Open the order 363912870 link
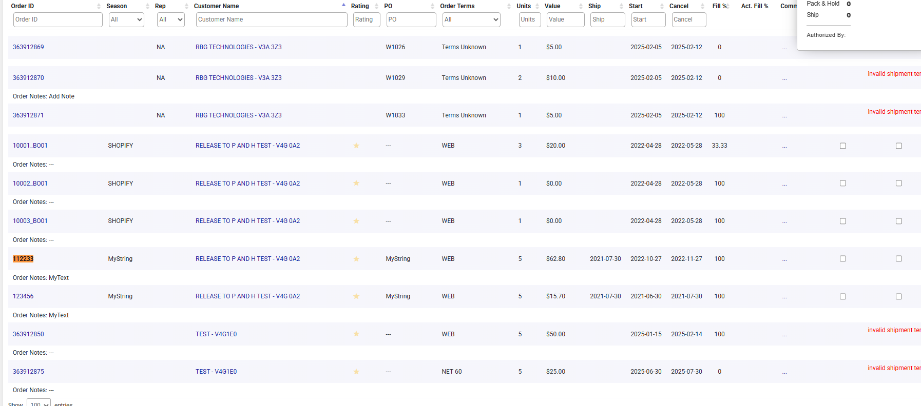 [x=28, y=78]
